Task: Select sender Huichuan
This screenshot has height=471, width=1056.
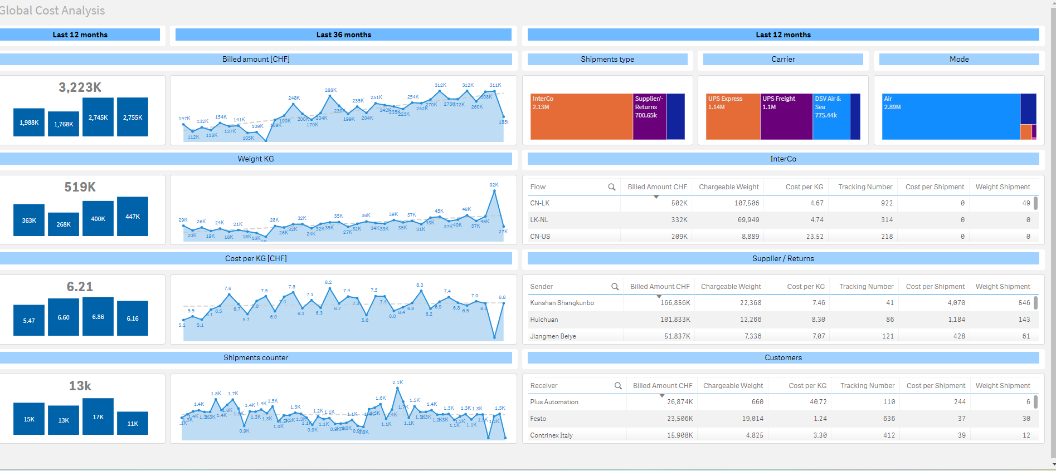Action: (x=544, y=320)
